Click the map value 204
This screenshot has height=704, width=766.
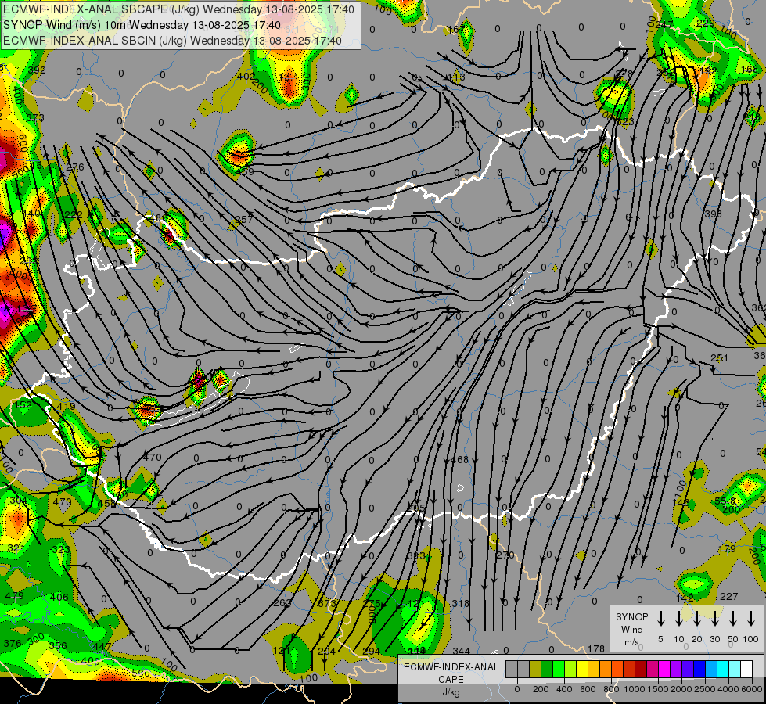point(327,651)
